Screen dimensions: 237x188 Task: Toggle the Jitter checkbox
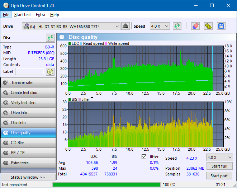tap(144, 157)
